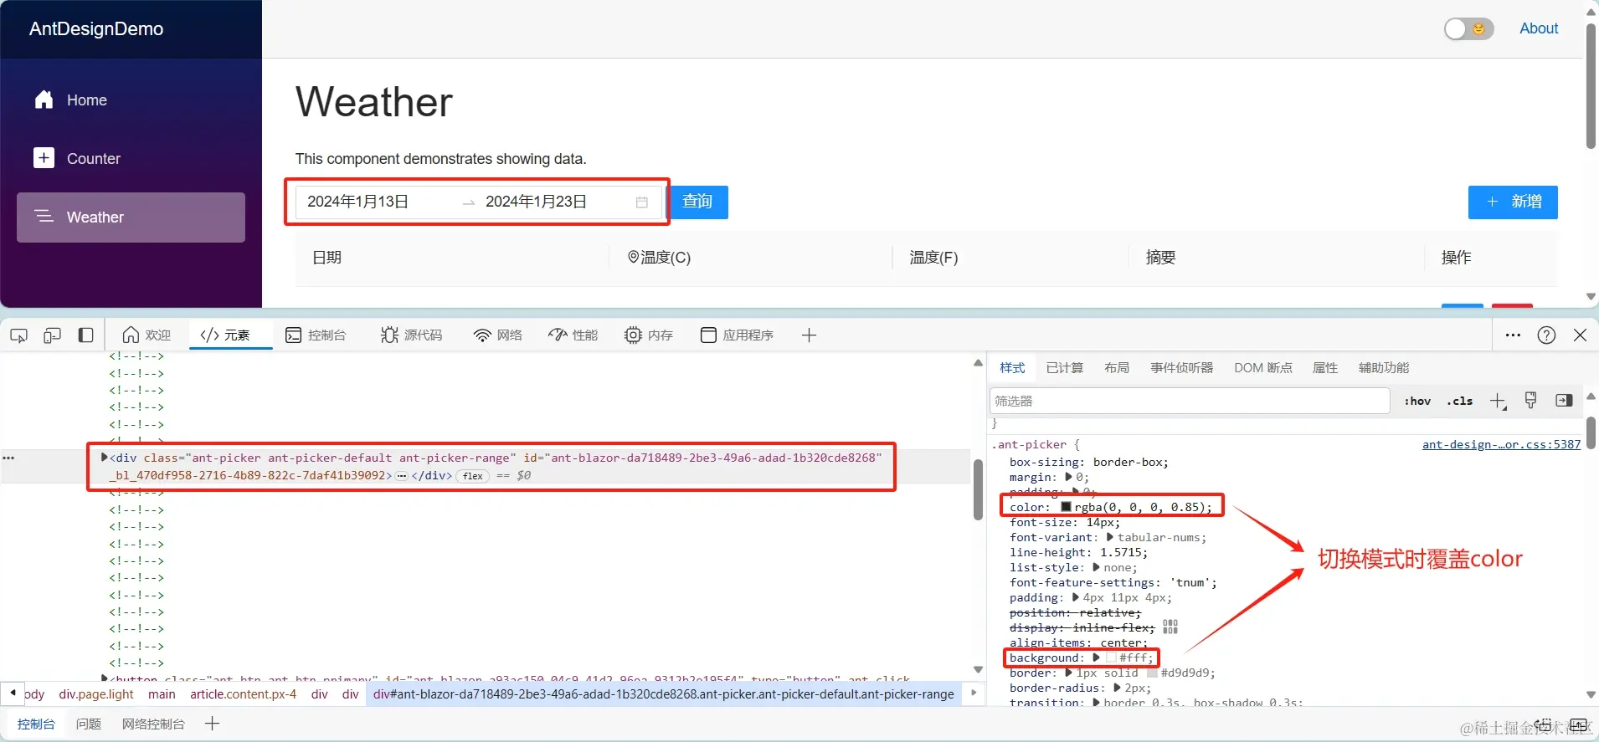Open the 源代码 tab
Image resolution: width=1599 pixels, height=742 pixels.
pos(411,335)
